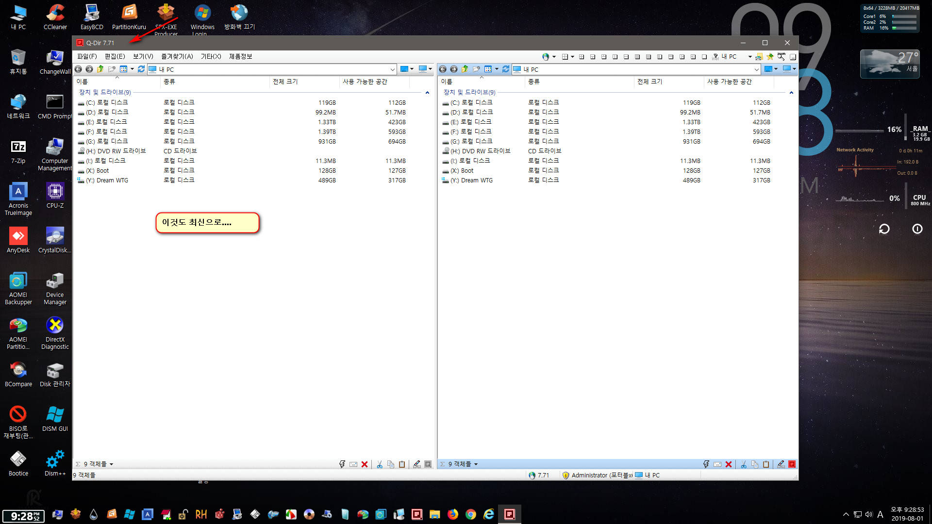Open right pane 9 객체들 dropdown
Screen dimensions: 932x524
(x=476, y=464)
